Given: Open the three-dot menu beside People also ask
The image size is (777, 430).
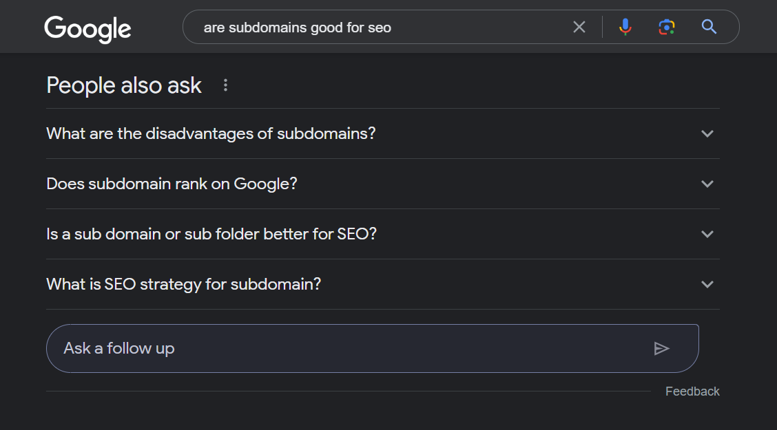Looking at the screenshot, I should tap(225, 85).
